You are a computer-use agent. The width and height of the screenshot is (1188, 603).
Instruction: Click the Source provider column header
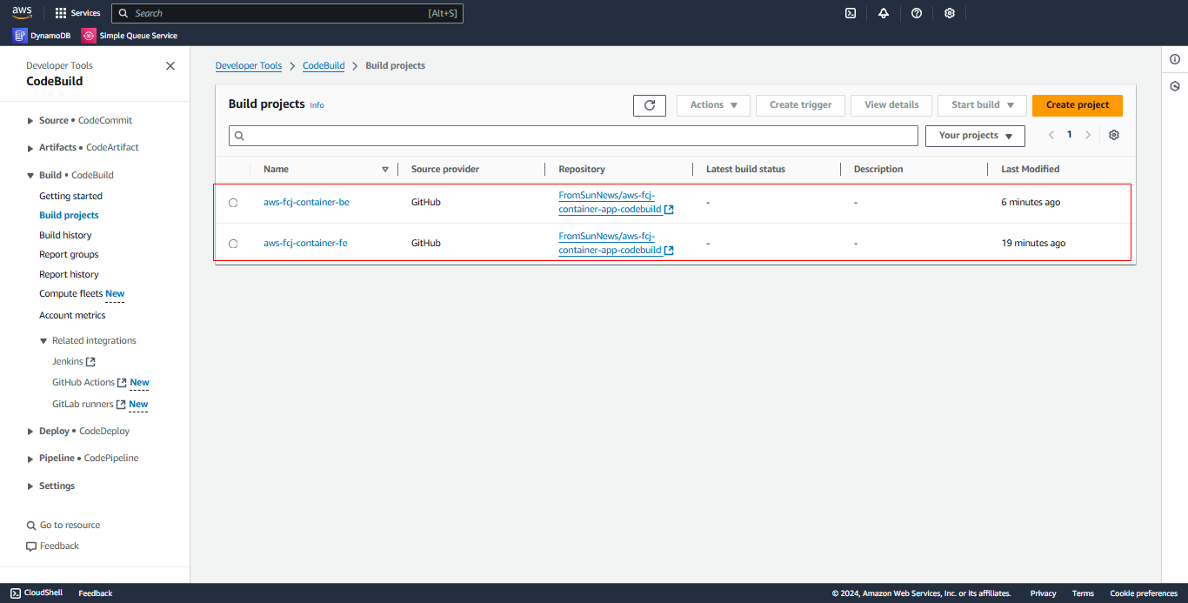coord(445,170)
